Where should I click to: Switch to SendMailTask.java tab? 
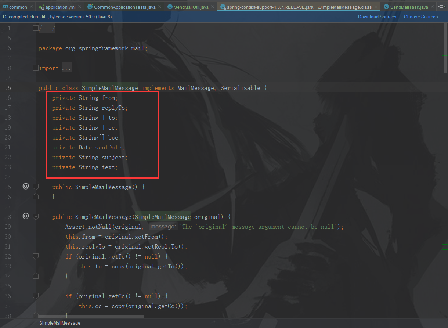point(409,7)
